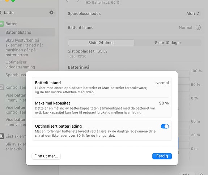Open the Batteri sidebar entry
The image size is (208, 175).
pos(12,24)
